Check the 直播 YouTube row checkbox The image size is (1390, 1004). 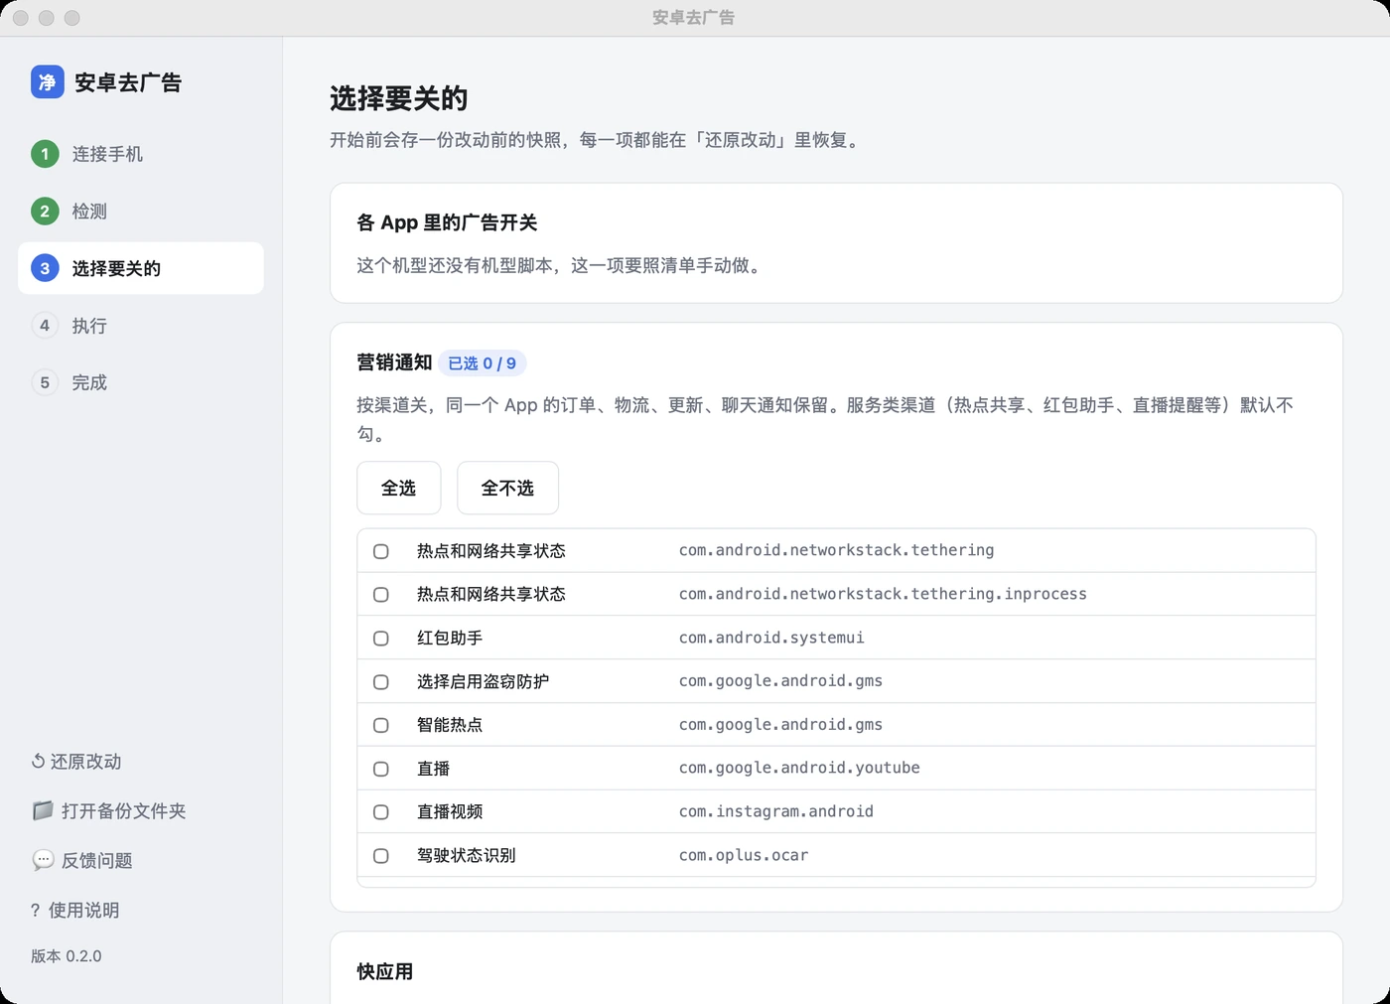click(x=381, y=769)
